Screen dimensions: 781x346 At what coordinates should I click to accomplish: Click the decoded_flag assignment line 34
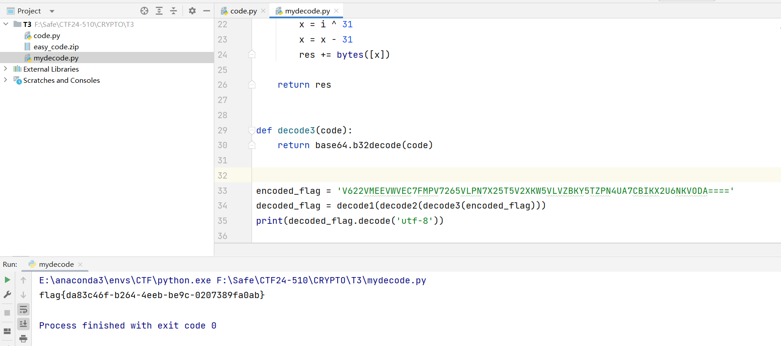pos(401,205)
